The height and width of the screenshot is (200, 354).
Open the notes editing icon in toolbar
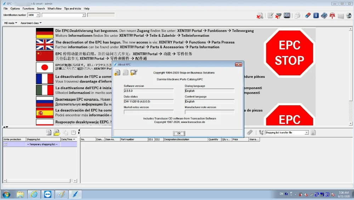270,16
